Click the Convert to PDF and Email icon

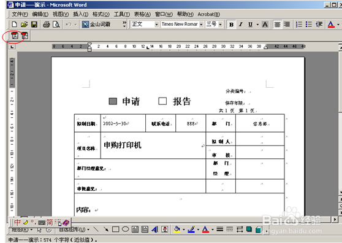click(x=25, y=36)
